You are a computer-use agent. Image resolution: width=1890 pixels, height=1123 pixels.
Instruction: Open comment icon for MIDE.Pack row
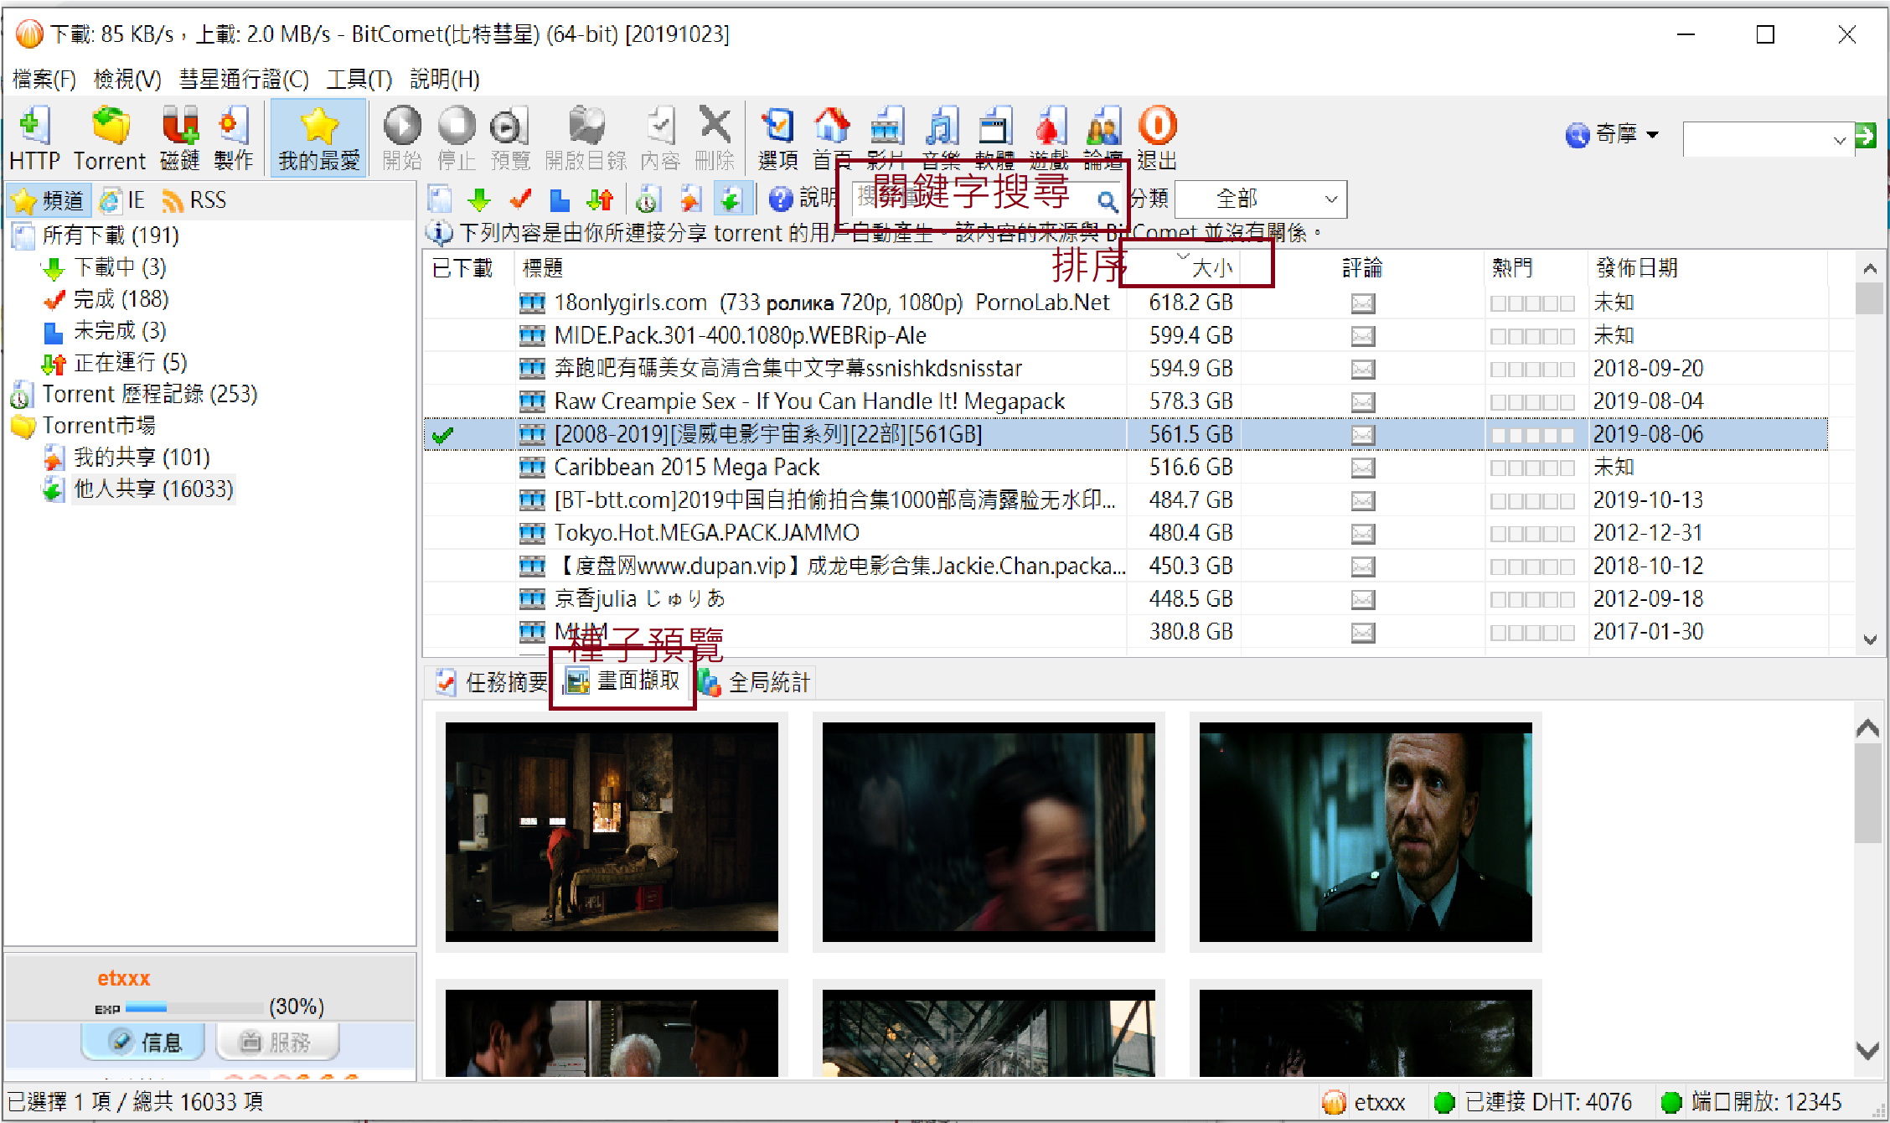[1363, 336]
